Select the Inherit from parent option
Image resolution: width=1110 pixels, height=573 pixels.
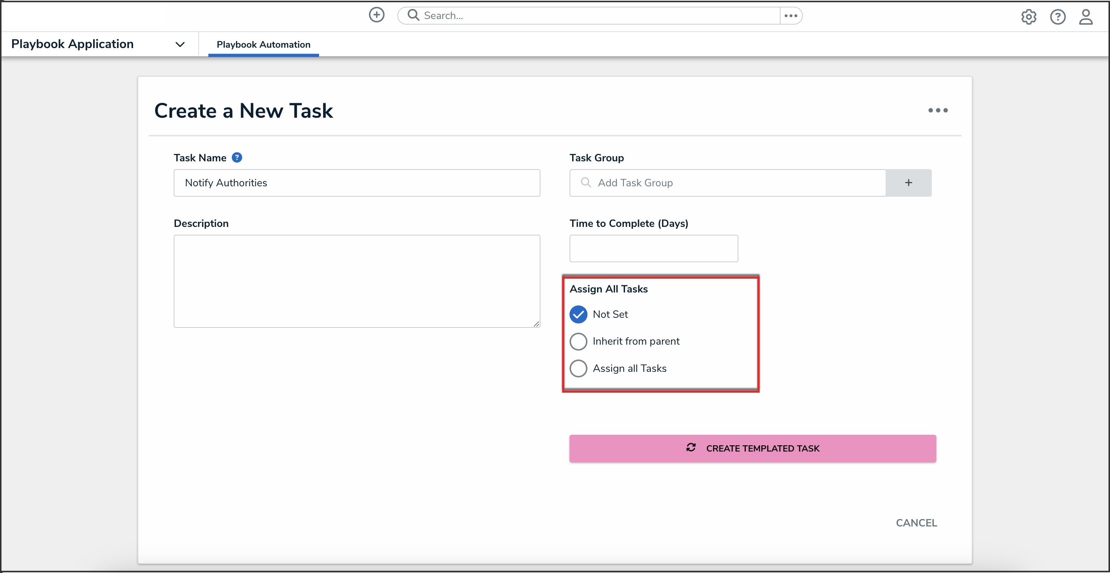578,341
